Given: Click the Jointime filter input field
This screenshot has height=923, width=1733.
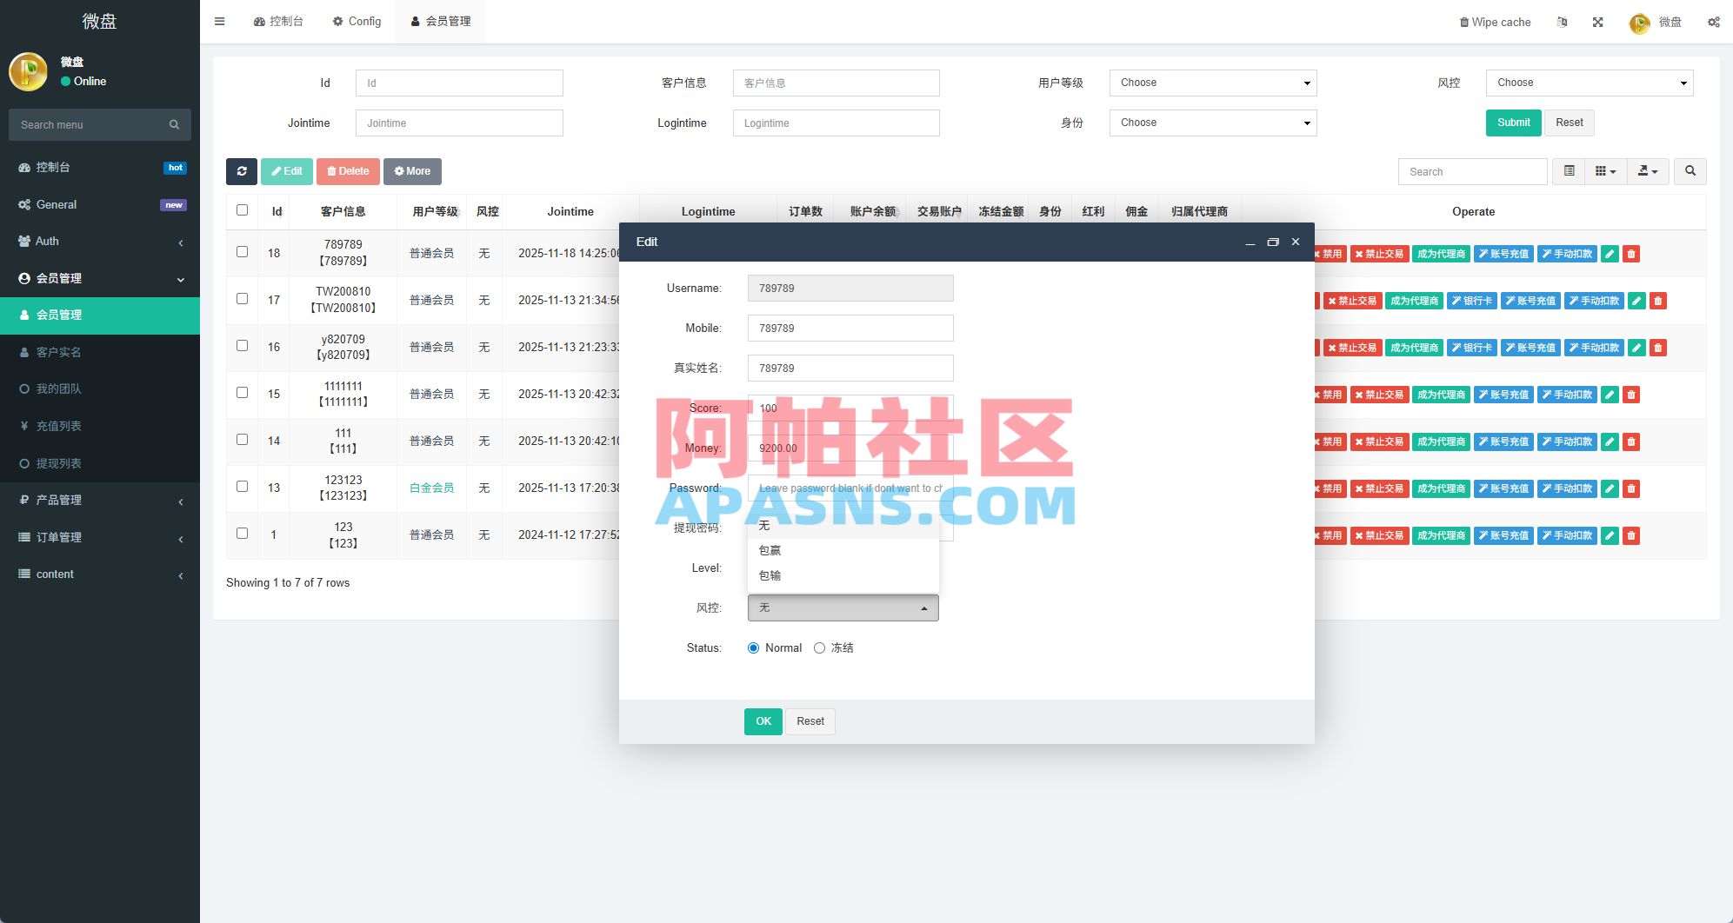Looking at the screenshot, I should pyautogui.click(x=459, y=123).
